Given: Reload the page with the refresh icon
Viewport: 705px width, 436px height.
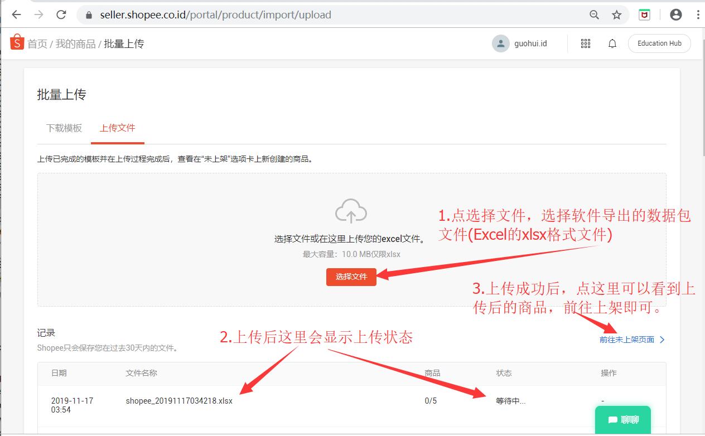Looking at the screenshot, I should click(61, 15).
